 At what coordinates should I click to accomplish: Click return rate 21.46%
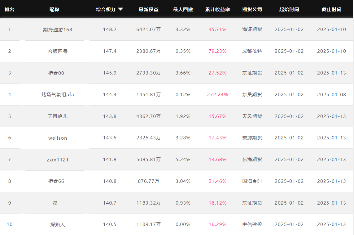(x=218, y=181)
